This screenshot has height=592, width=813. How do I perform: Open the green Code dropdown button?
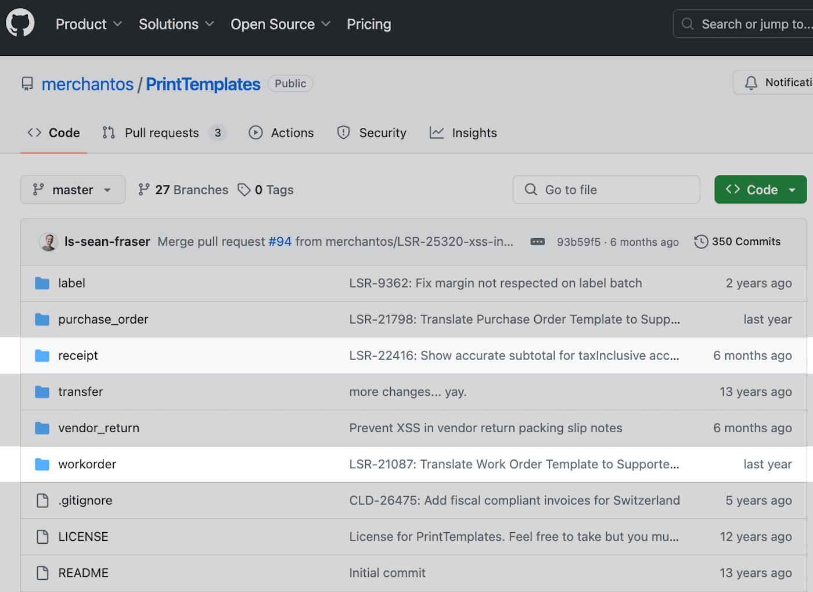760,189
